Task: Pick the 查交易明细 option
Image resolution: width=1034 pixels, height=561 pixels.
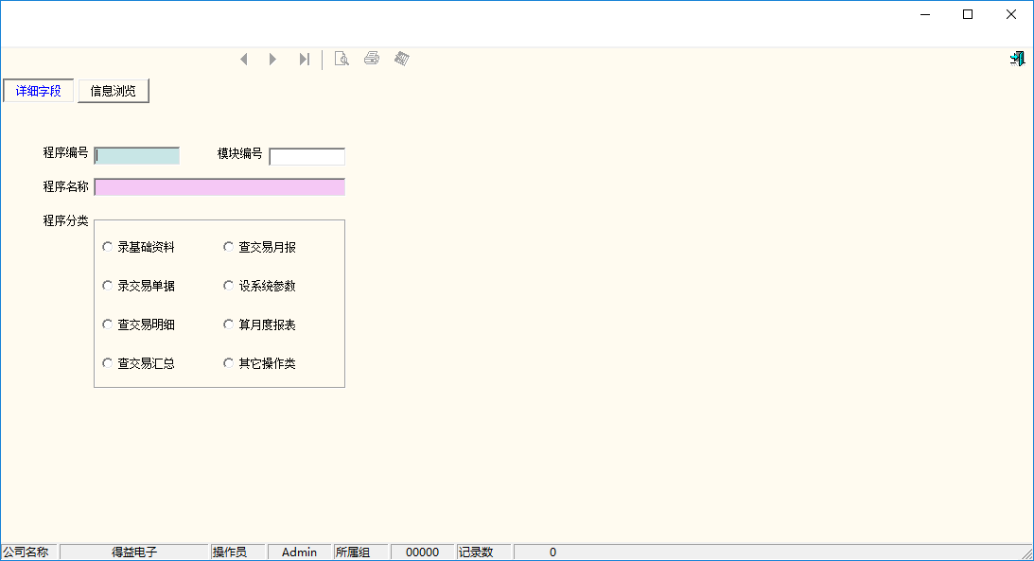Action: [108, 324]
